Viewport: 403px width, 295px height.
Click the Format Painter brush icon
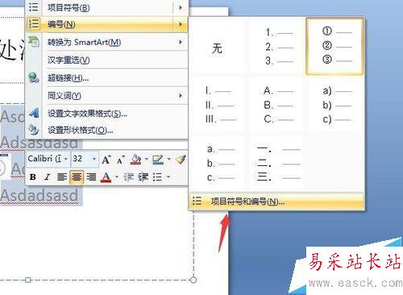coord(181,159)
